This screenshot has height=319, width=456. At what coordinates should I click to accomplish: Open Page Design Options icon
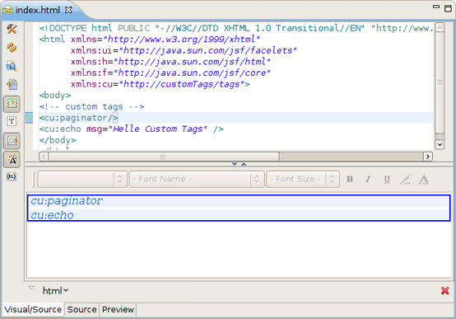(12, 66)
